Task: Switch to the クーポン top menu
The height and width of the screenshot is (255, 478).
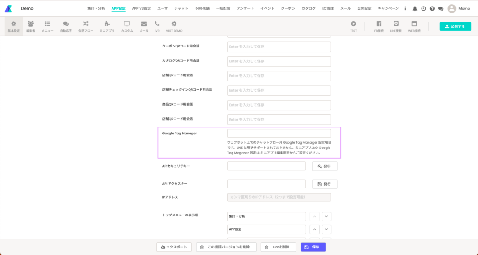Action: tap(288, 8)
